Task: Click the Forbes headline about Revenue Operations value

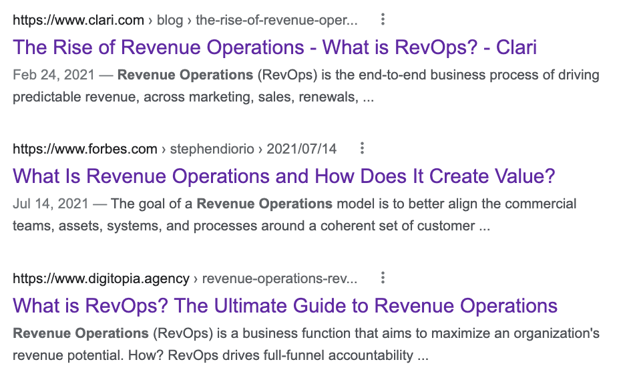Action: coord(285,176)
